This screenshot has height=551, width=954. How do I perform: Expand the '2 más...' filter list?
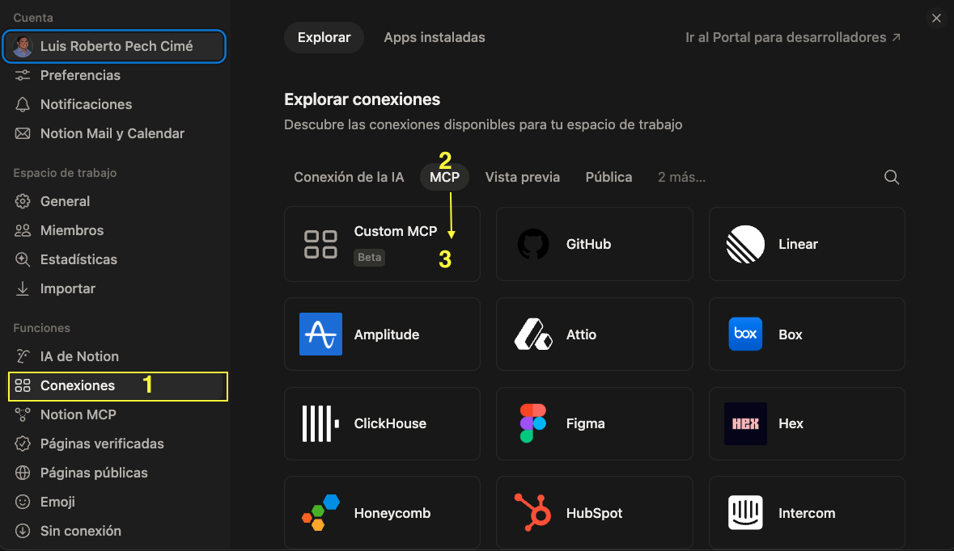tap(681, 178)
